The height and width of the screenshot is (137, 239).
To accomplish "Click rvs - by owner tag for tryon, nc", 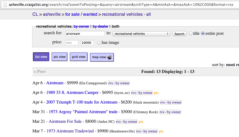I will (x=142, y=93).
